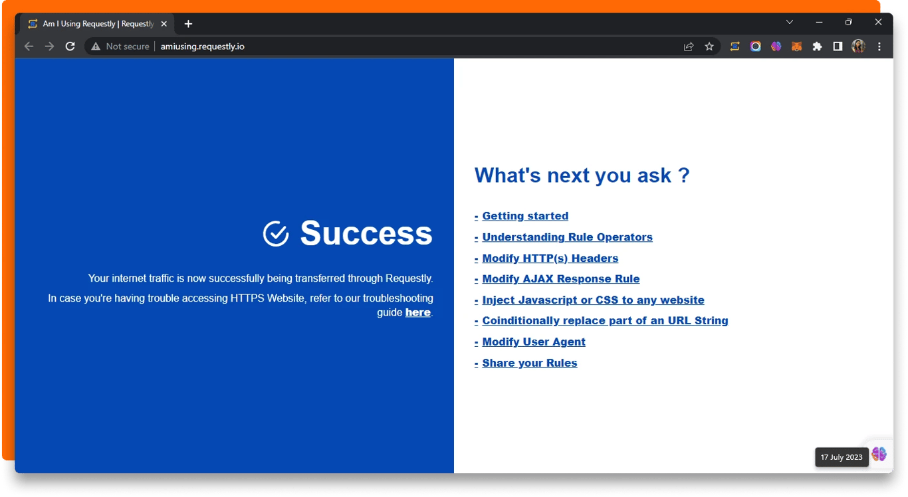
Task: Open the Modify AJAX Response Rule link
Action: pos(561,279)
